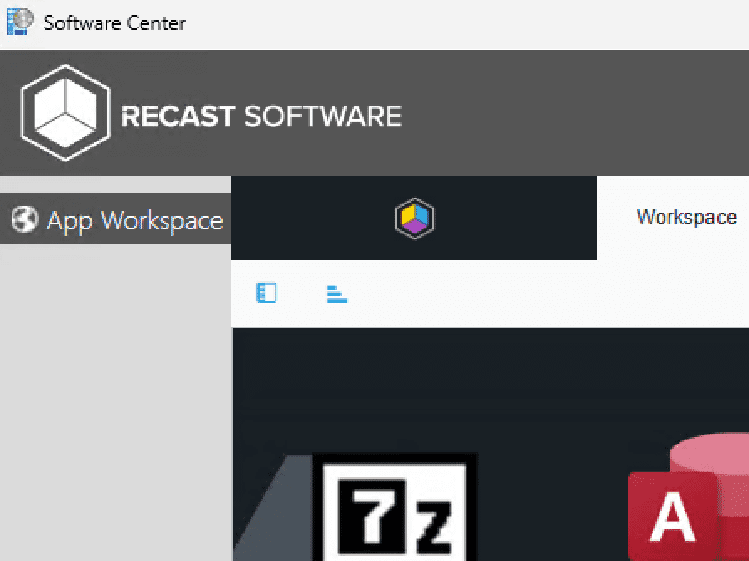Image resolution: width=749 pixels, height=561 pixels.
Task: Open the sorting options via the bars icon
Action: pyautogui.click(x=335, y=293)
